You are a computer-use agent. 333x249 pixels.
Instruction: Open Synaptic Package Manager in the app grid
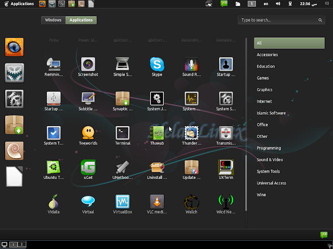122,101
